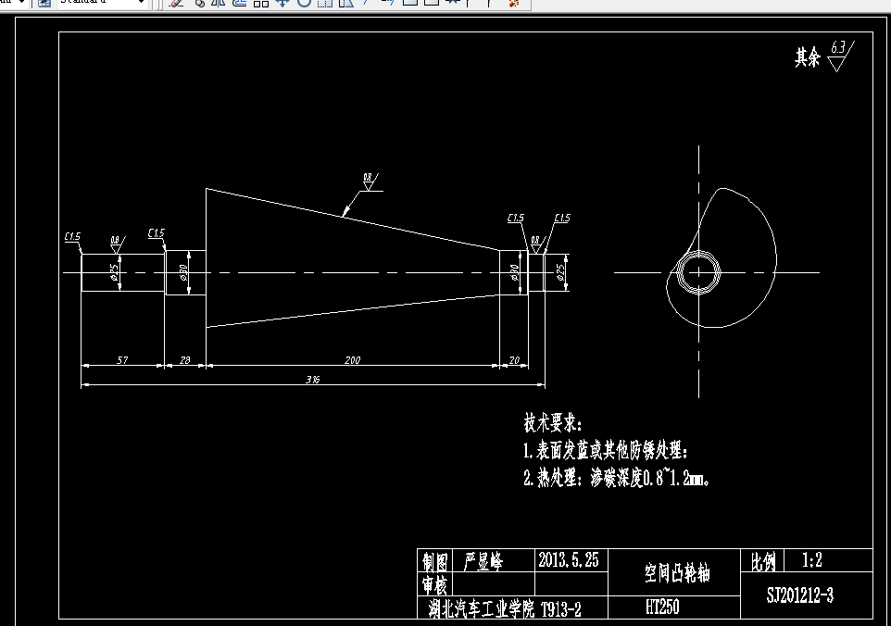The height and width of the screenshot is (626, 891).
Task: Click the scale value 1:2
Action: 812,560
